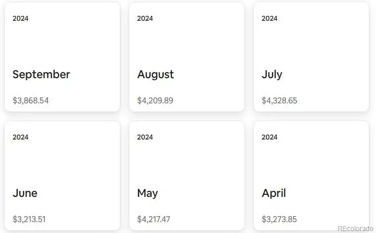Screen dimensions: 376x233
Task: Open the May 2024 earnings card
Action: point(187,176)
